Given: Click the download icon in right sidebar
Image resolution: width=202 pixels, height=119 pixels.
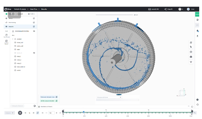Looking at the screenshot, I should click(197, 36).
